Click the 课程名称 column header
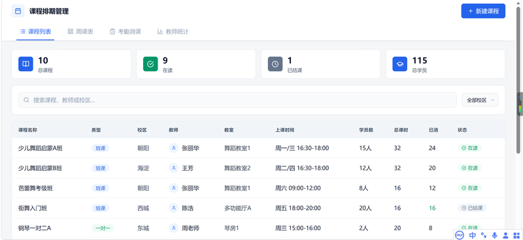This screenshot has width=523, height=240. point(27,130)
